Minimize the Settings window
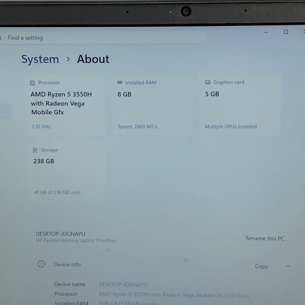Image resolution: width=305 pixels, height=305 pixels. click(266, 32)
